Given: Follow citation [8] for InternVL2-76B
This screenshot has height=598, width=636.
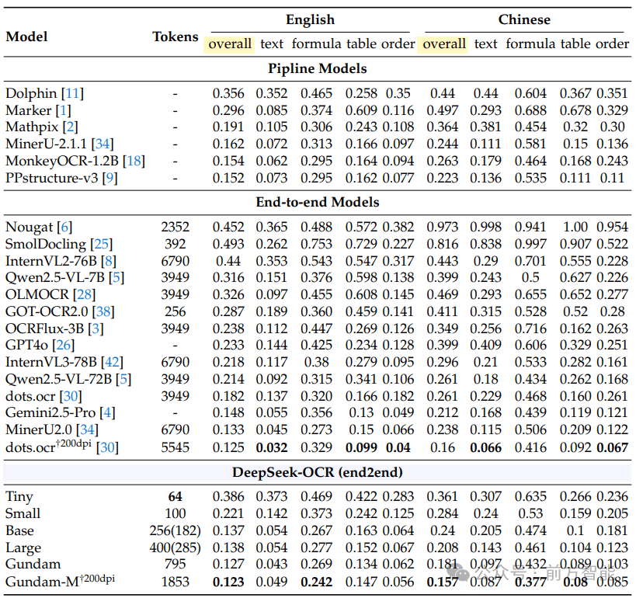Looking at the screenshot, I should coord(109,260).
